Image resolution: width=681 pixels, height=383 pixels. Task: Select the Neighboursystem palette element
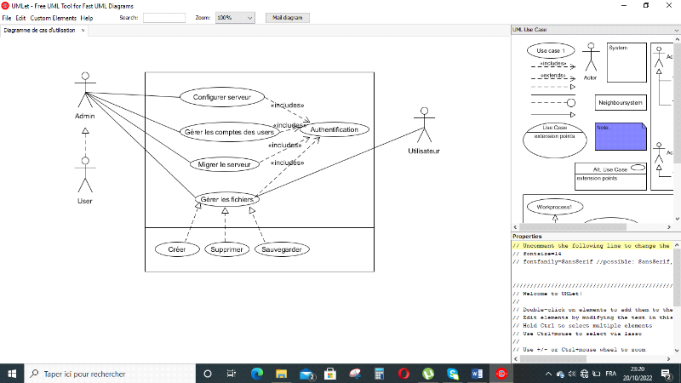pos(620,102)
